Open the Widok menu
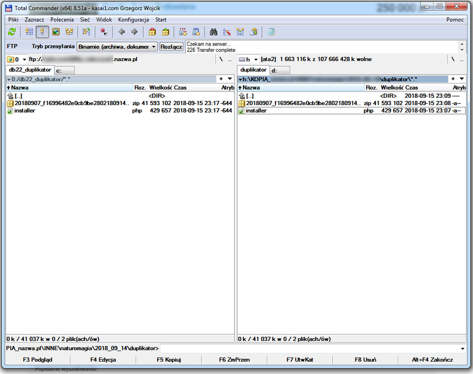473x374 pixels. pyautogui.click(x=104, y=20)
